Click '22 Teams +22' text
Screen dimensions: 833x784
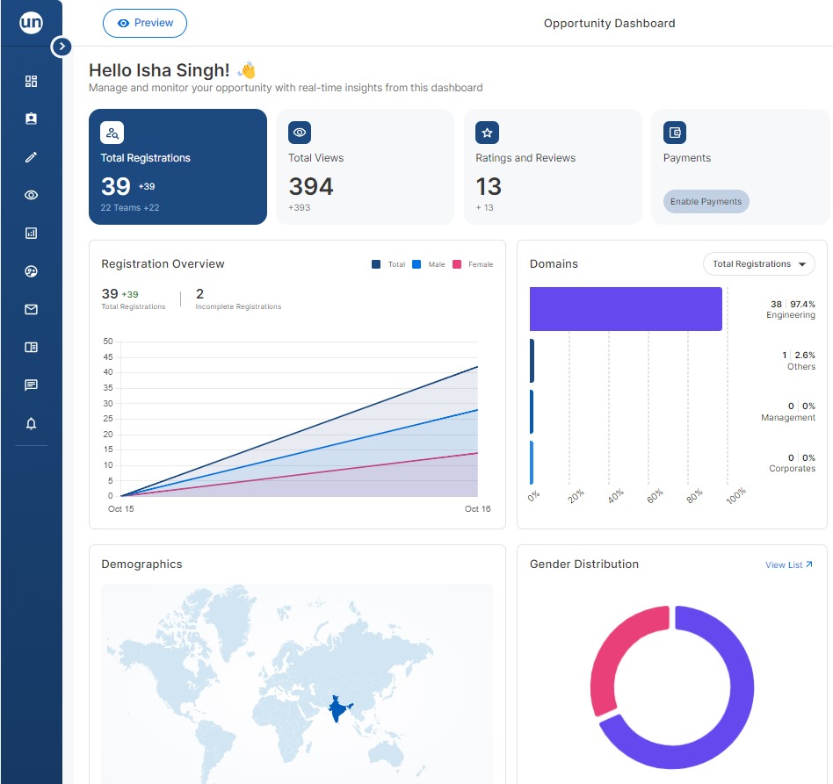[130, 207]
